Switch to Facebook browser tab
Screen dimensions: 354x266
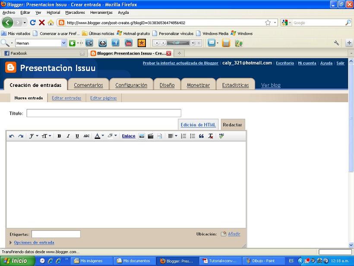pos(43,53)
